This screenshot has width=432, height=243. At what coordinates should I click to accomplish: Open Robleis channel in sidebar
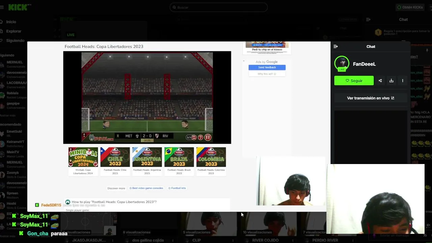pos(13,95)
